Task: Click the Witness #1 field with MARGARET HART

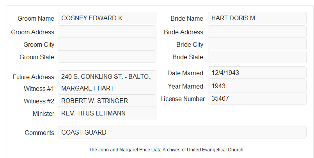Action: tap(107, 88)
